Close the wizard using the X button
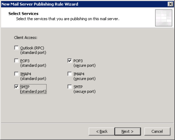The height and width of the screenshot is (140, 175). point(170,4)
